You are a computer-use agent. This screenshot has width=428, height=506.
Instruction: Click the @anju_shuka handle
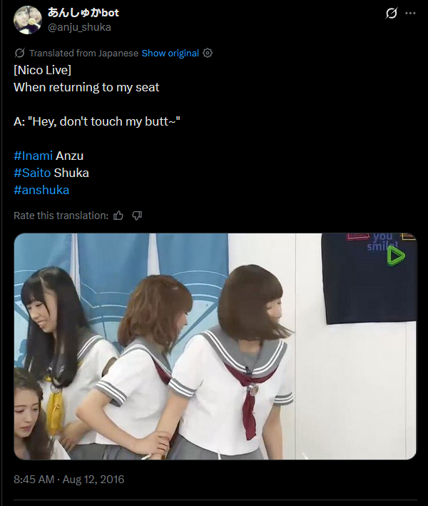[79, 27]
